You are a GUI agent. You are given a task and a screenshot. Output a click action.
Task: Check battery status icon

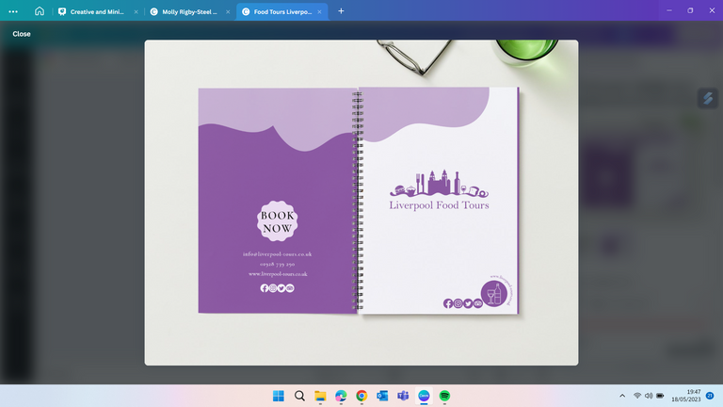click(660, 396)
